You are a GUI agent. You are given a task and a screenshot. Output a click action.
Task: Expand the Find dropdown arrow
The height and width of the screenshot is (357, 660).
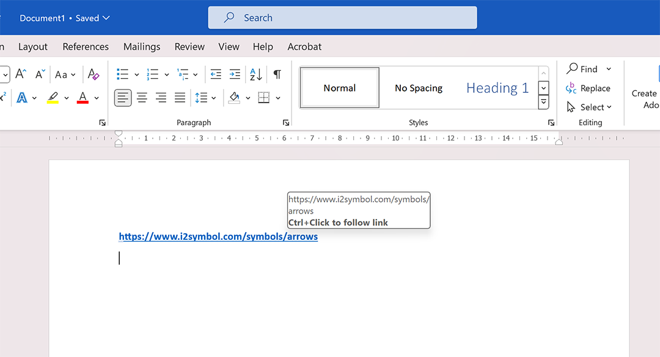tap(609, 69)
